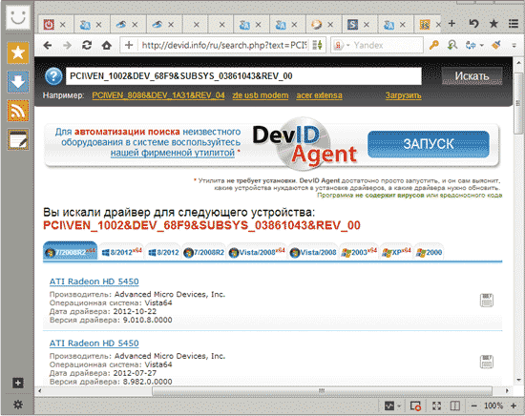
Task: Select the 7/2008R2 x64 OS tab
Action: pyautogui.click(x=71, y=252)
